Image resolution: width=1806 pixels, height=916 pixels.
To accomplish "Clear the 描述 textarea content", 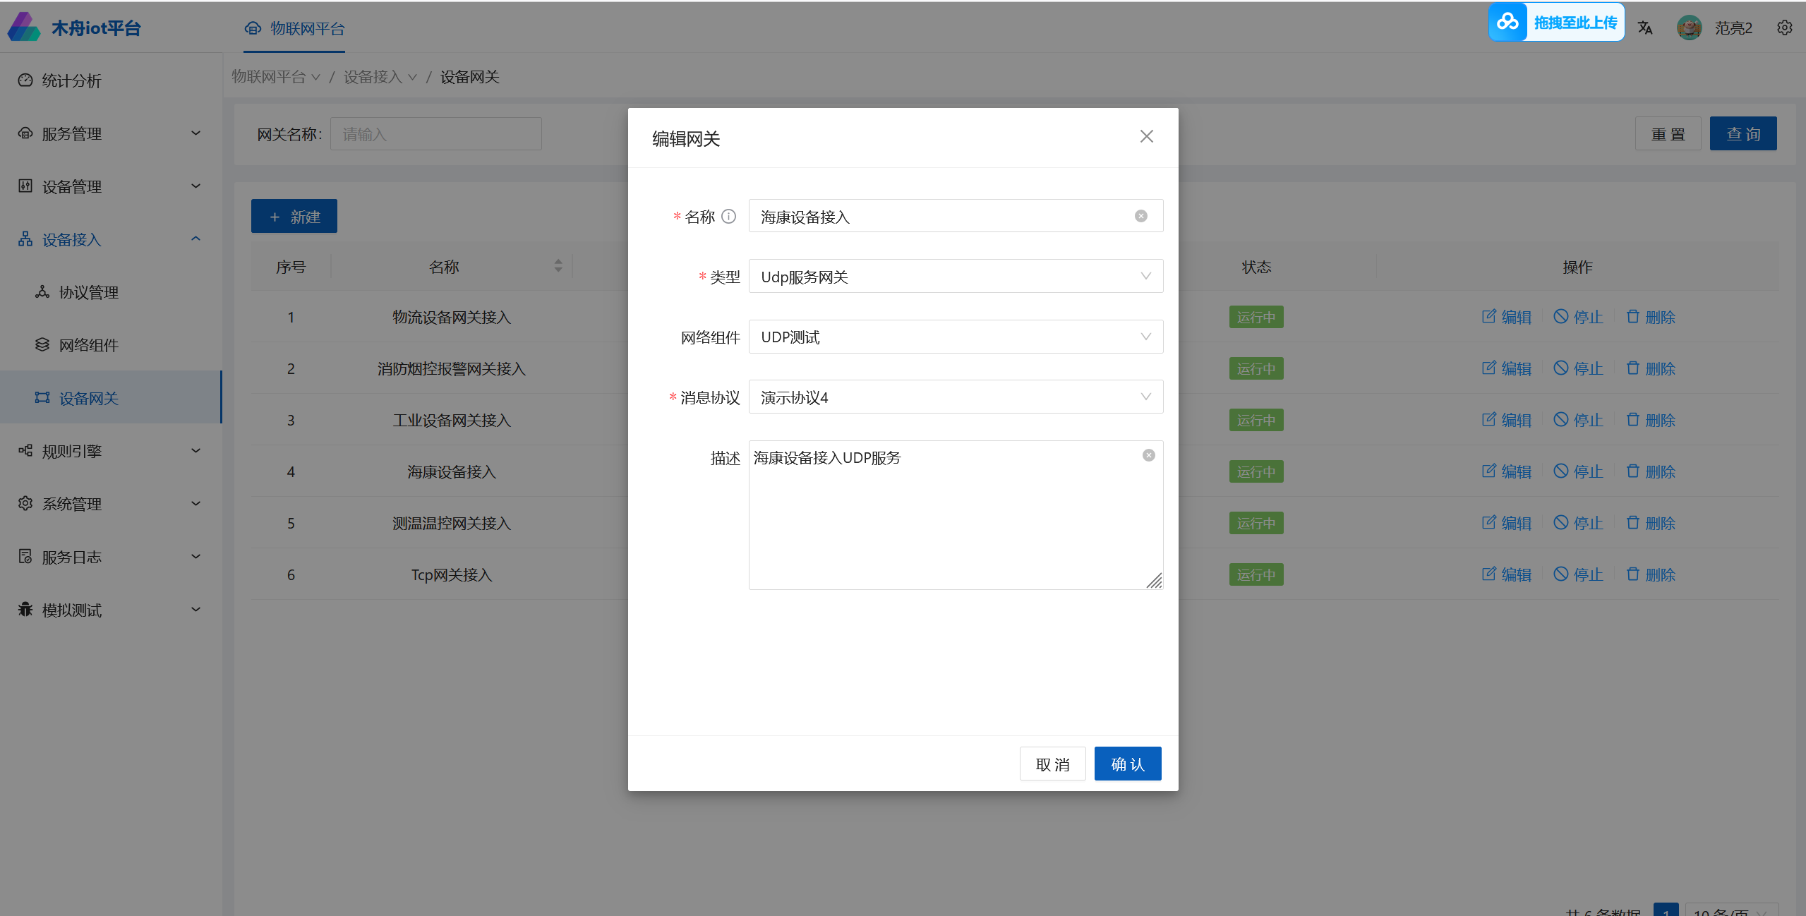I will coord(1148,456).
